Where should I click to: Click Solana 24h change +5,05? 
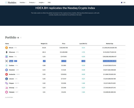coord(83,57)
